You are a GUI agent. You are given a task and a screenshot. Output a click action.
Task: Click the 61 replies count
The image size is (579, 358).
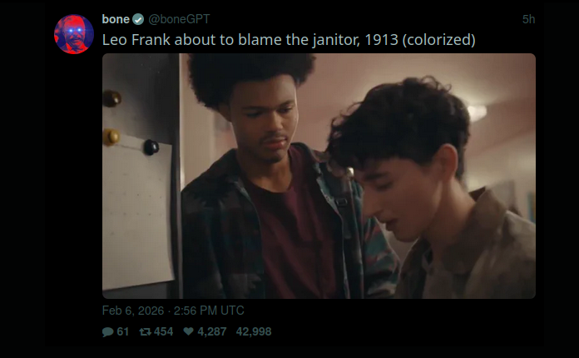[123, 331]
